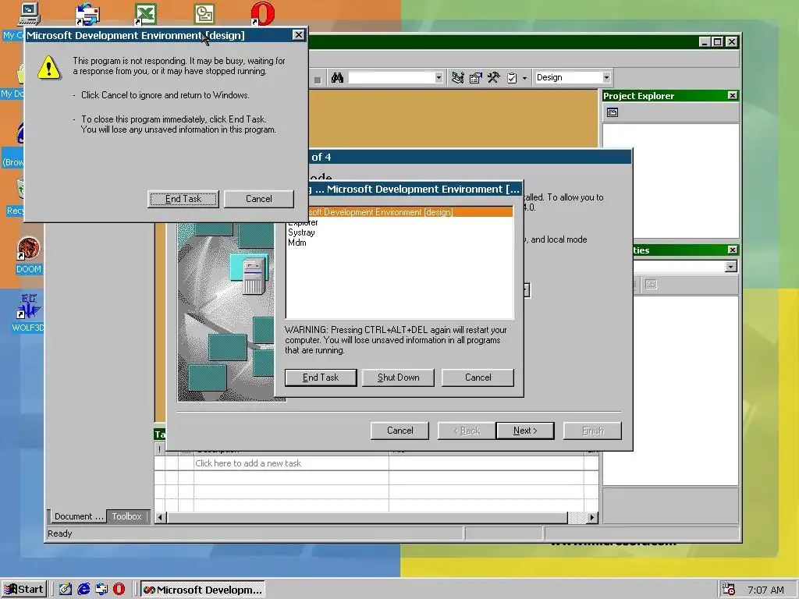This screenshot has height=599, width=799.
Task: Click the gray stop square in toolbar
Action: point(318,80)
